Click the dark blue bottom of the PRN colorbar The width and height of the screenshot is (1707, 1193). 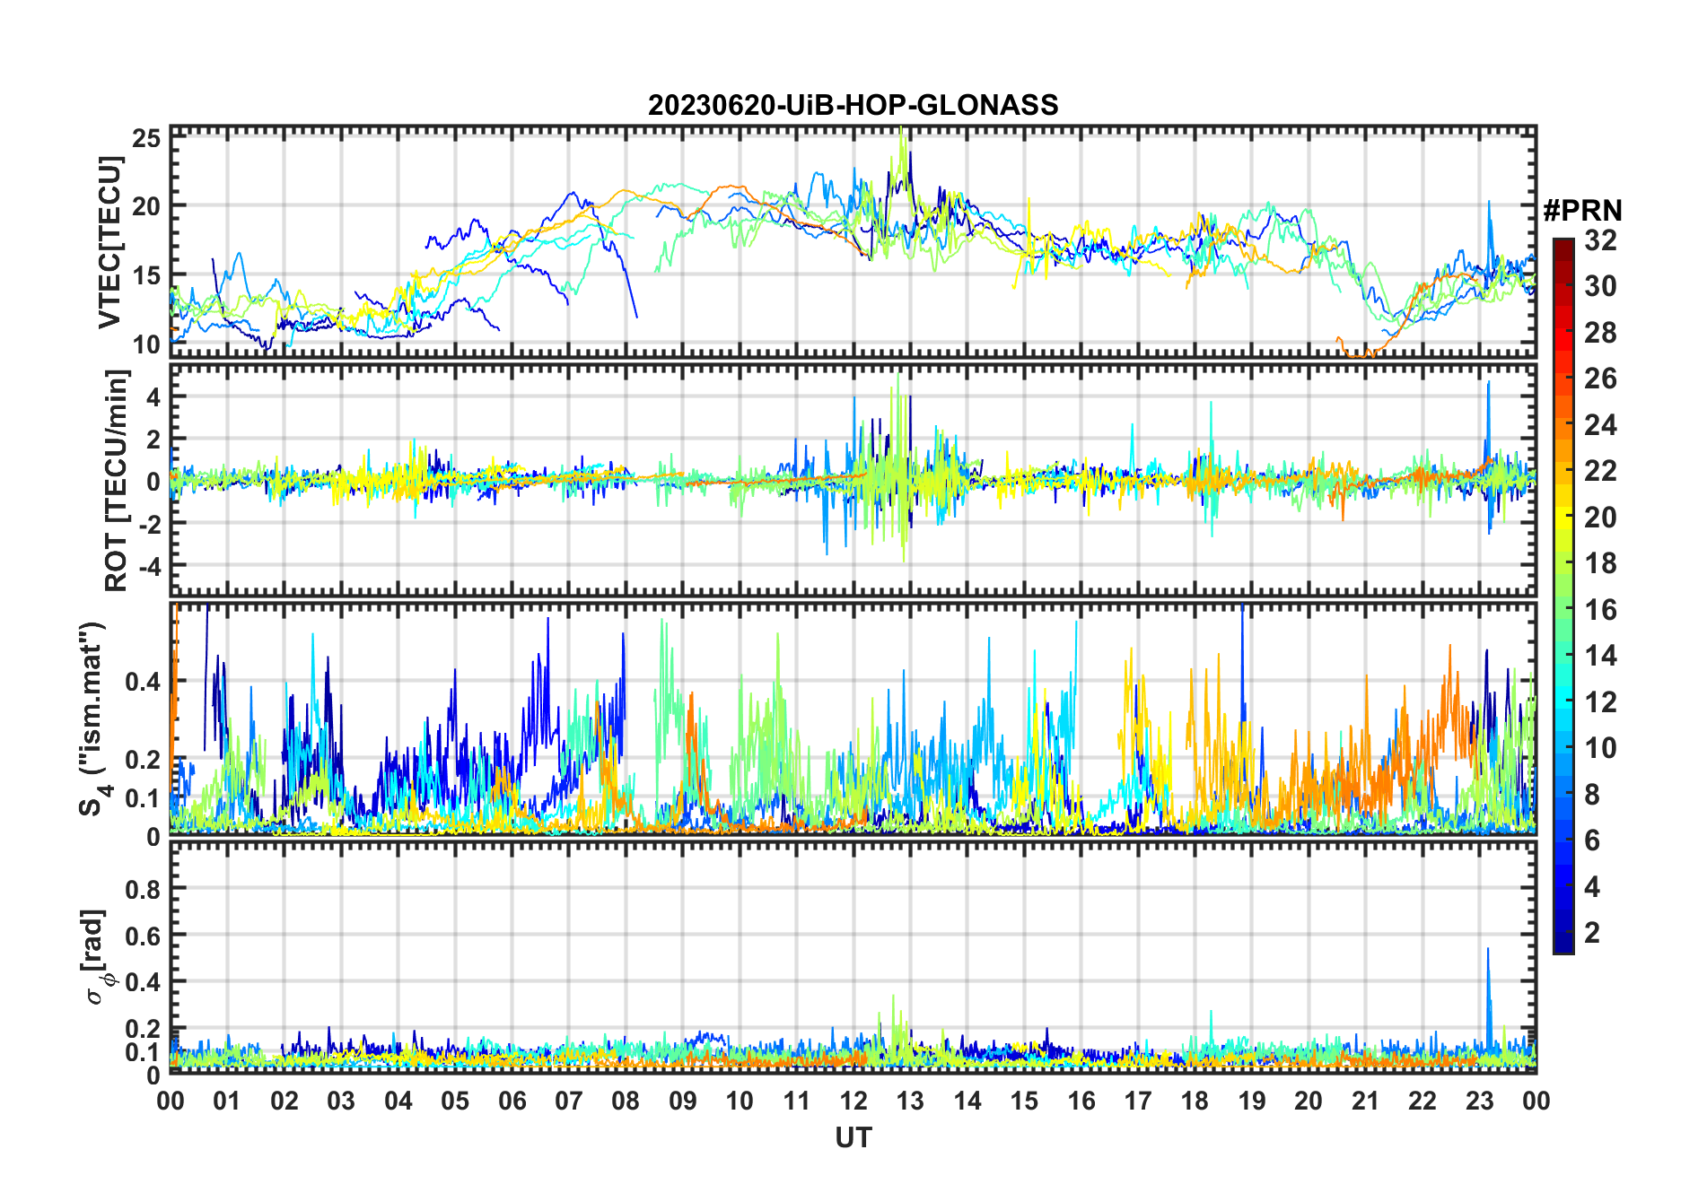1563,945
